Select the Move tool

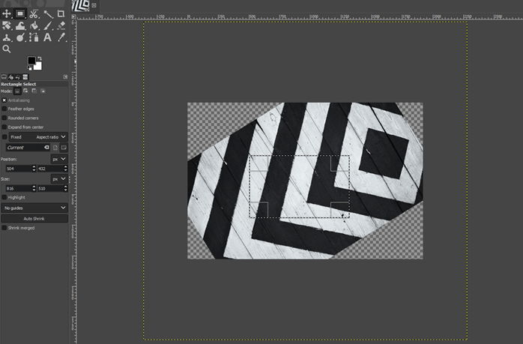click(6, 13)
